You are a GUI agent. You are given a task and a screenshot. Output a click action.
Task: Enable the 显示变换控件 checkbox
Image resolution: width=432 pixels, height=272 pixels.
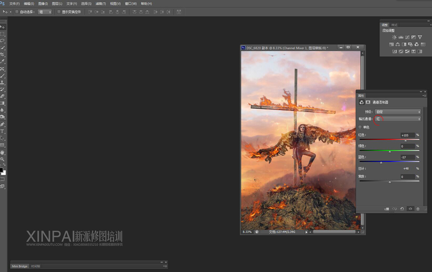(59, 12)
